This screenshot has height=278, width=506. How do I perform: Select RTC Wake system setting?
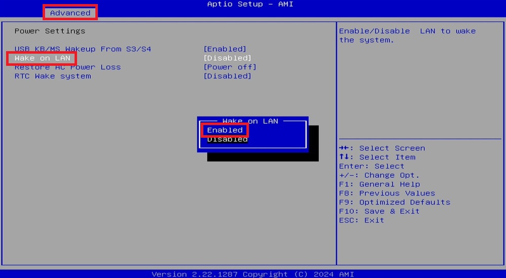[53, 76]
